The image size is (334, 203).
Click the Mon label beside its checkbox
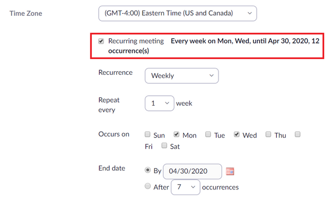tap(190, 136)
